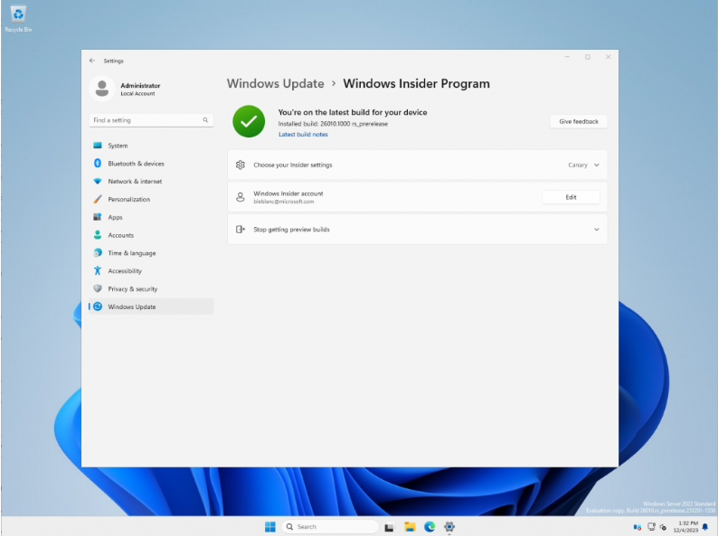This screenshot has height=537, width=718.
Task: Click the Stop getting preview builds exit icon
Action: click(x=240, y=230)
